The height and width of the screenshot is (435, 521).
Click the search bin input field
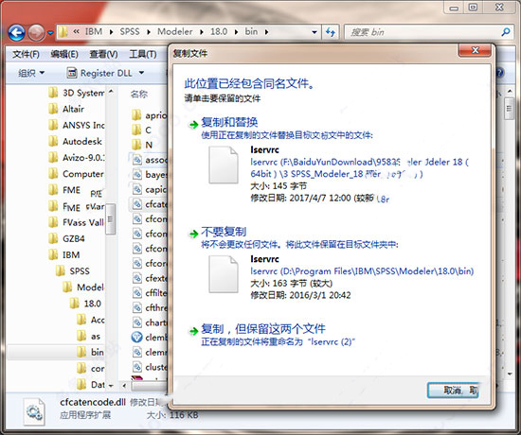click(422, 32)
